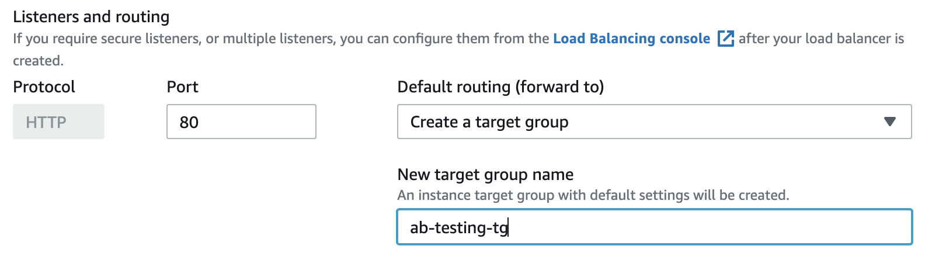
Task: Expand the forward-to list via triangle arrow
Action: [889, 122]
